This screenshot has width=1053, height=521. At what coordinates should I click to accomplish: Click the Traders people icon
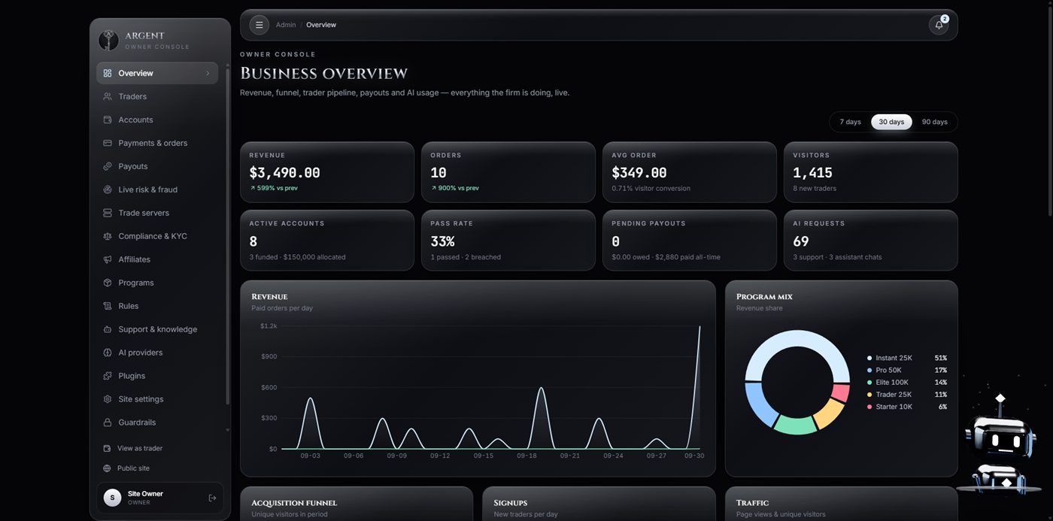point(108,96)
